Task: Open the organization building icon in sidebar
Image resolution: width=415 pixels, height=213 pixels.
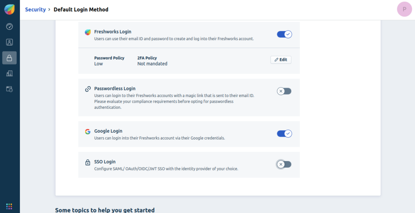Action: coord(10,73)
